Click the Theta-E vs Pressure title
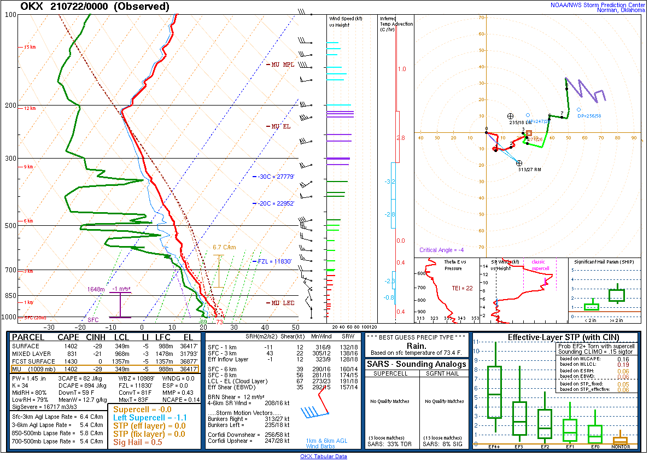This screenshot has height=462, width=649. pyautogui.click(x=455, y=265)
